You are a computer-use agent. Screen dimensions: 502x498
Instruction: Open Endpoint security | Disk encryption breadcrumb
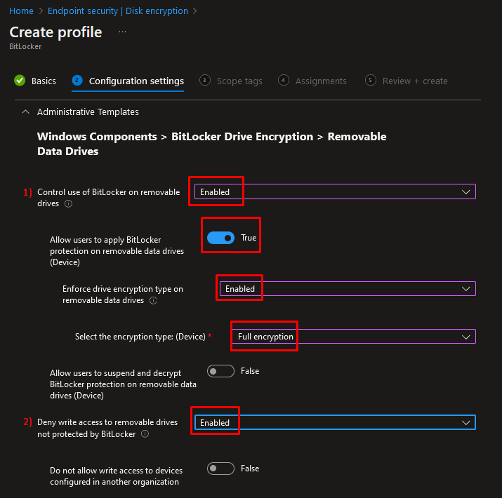pyautogui.click(x=118, y=11)
